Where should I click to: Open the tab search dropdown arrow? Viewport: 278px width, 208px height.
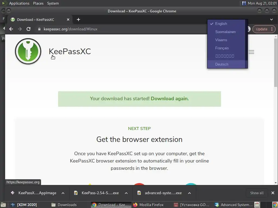[271, 19]
